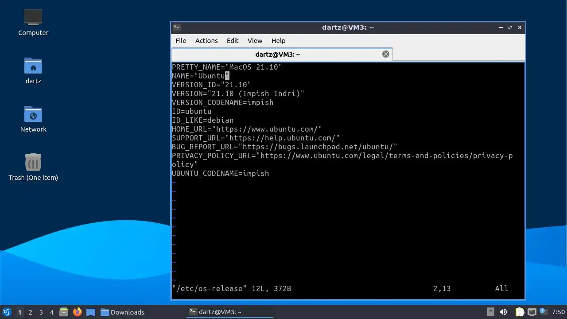Switch to workspace 3
The image size is (567, 319).
click(x=41, y=312)
